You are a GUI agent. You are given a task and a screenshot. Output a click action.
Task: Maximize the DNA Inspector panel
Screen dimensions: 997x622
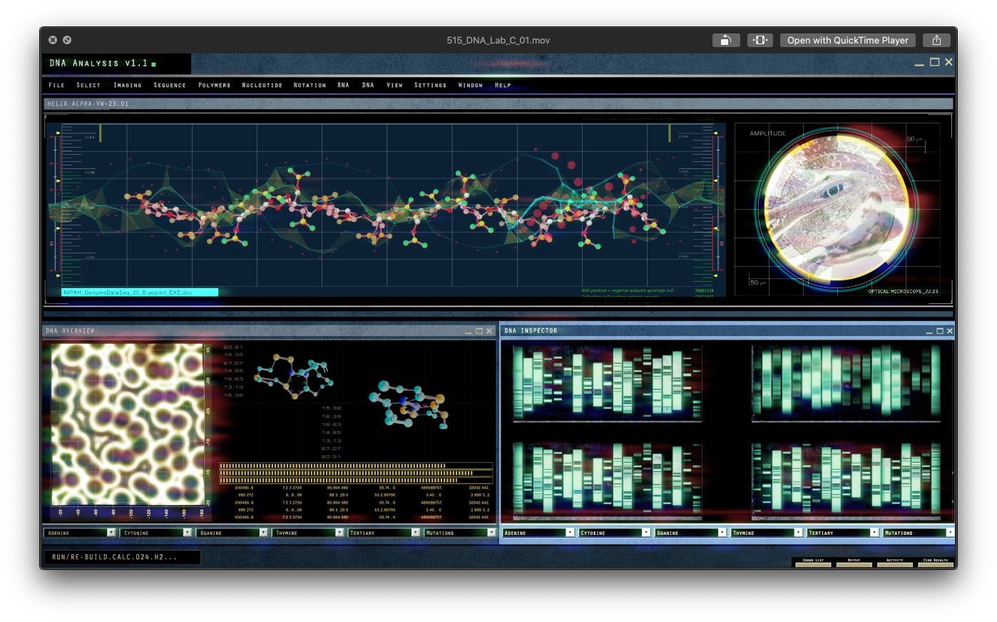coord(940,331)
